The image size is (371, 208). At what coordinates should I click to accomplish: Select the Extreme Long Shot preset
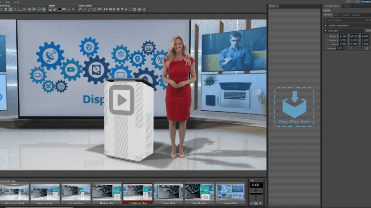[14, 194]
